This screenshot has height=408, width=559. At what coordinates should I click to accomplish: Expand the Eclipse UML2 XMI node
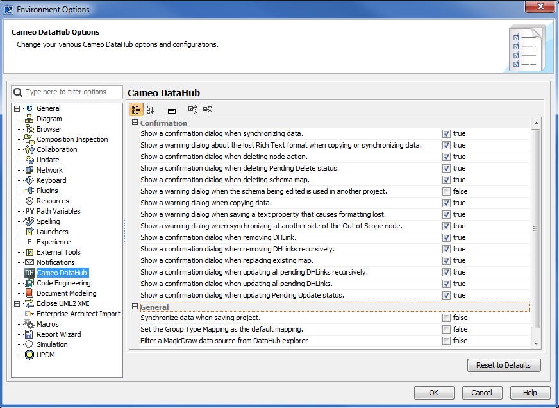click(17, 304)
